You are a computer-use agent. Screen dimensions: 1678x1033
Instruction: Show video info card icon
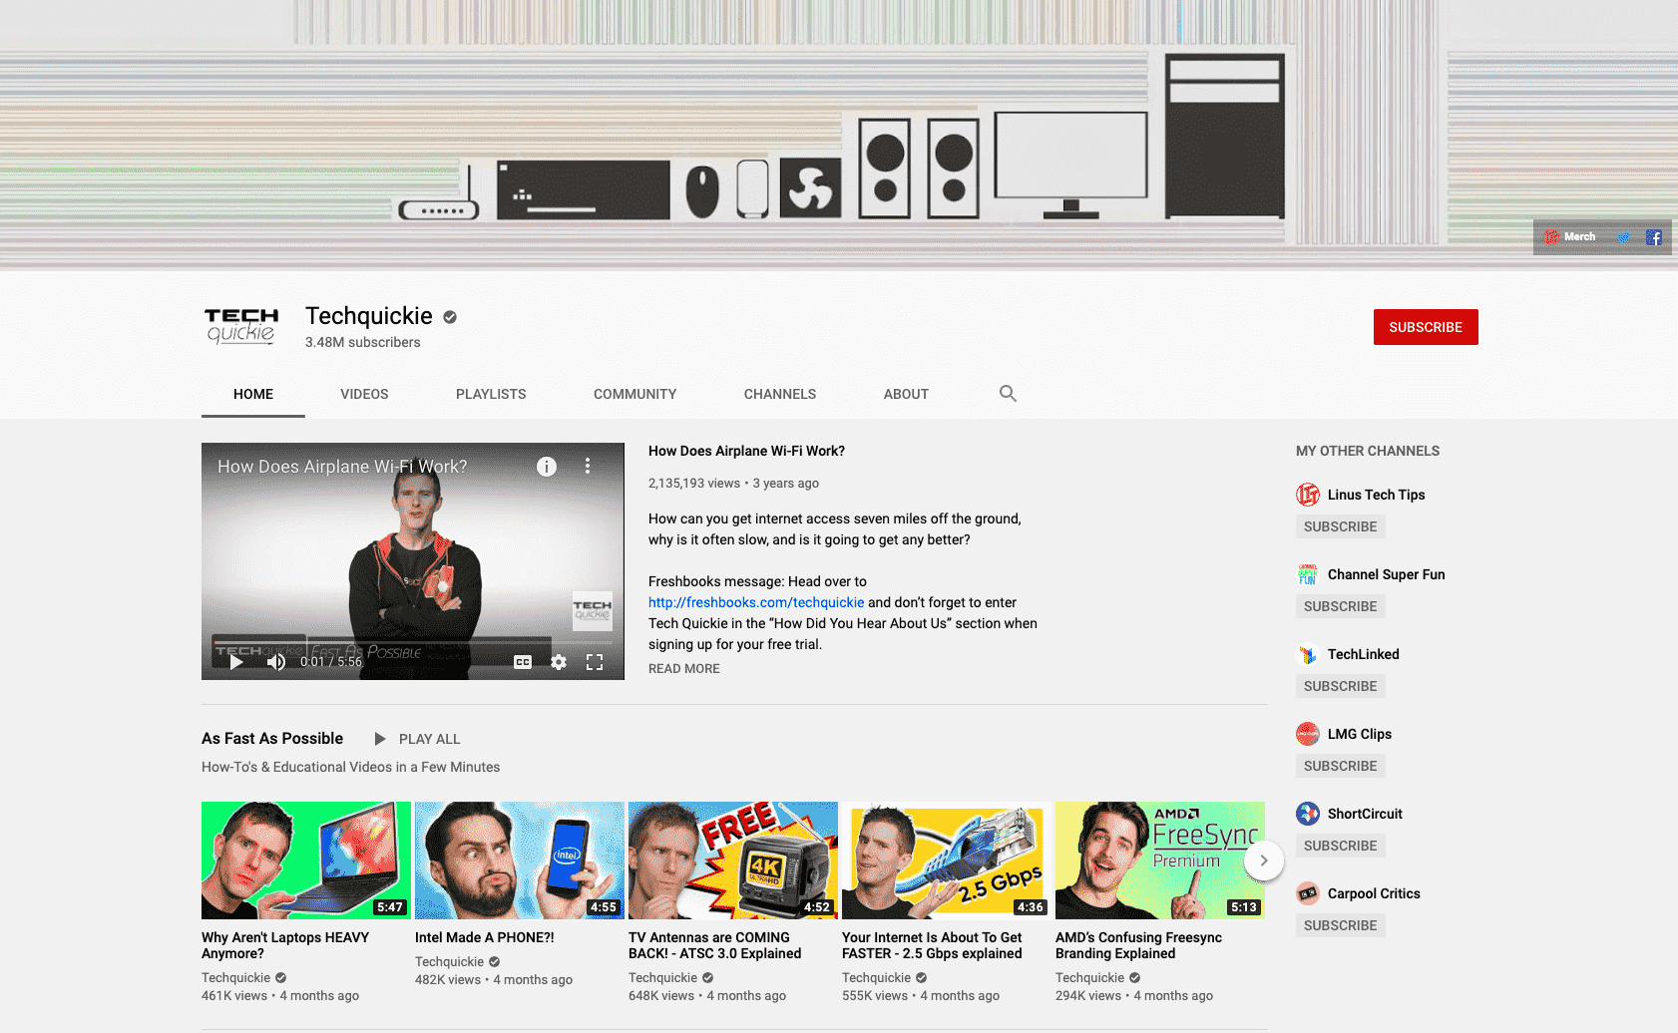click(x=547, y=466)
